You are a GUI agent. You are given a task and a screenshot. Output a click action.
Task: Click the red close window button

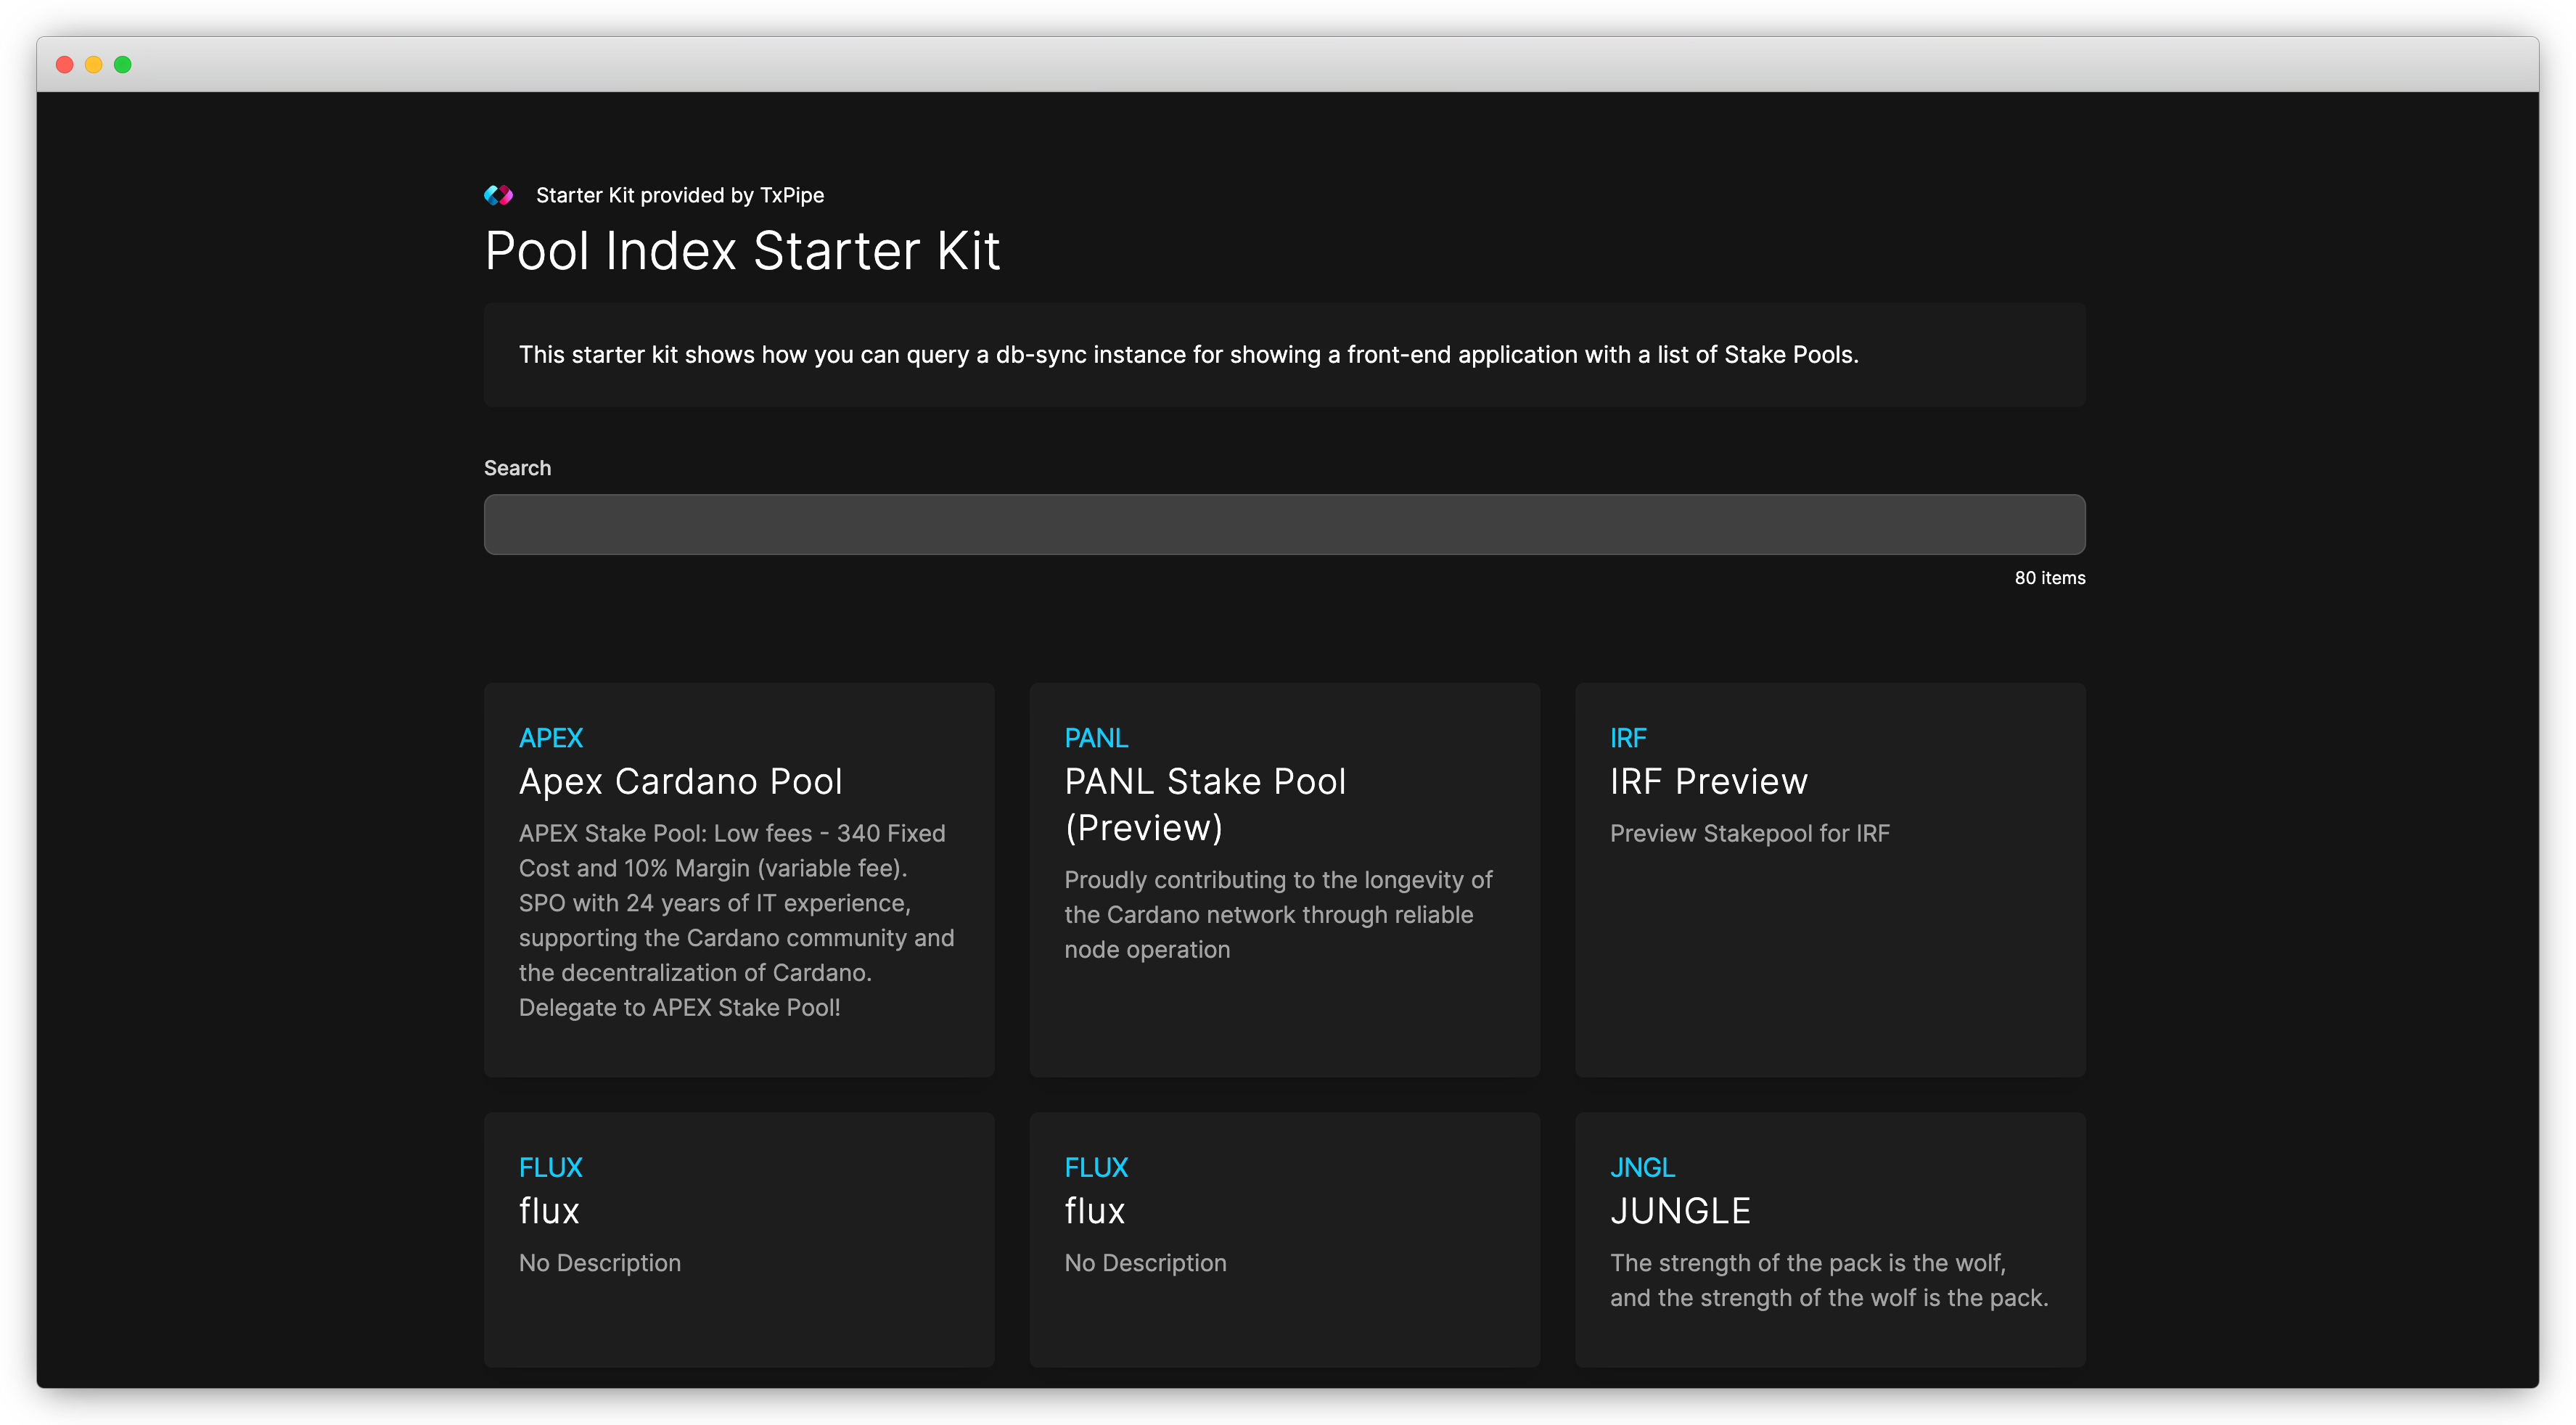click(65, 65)
